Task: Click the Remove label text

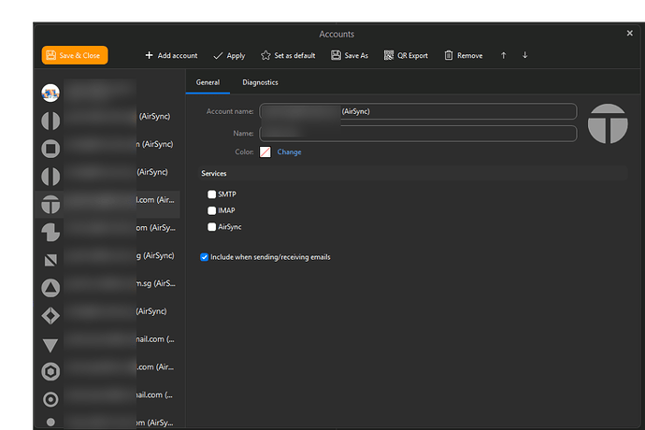Action: click(x=470, y=55)
